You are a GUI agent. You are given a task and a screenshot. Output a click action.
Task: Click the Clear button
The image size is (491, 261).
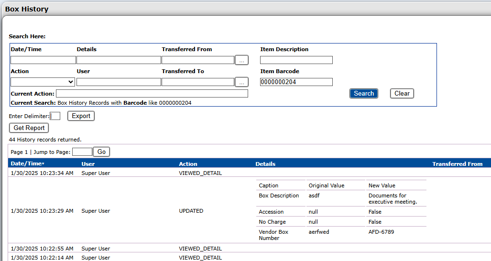tap(402, 94)
